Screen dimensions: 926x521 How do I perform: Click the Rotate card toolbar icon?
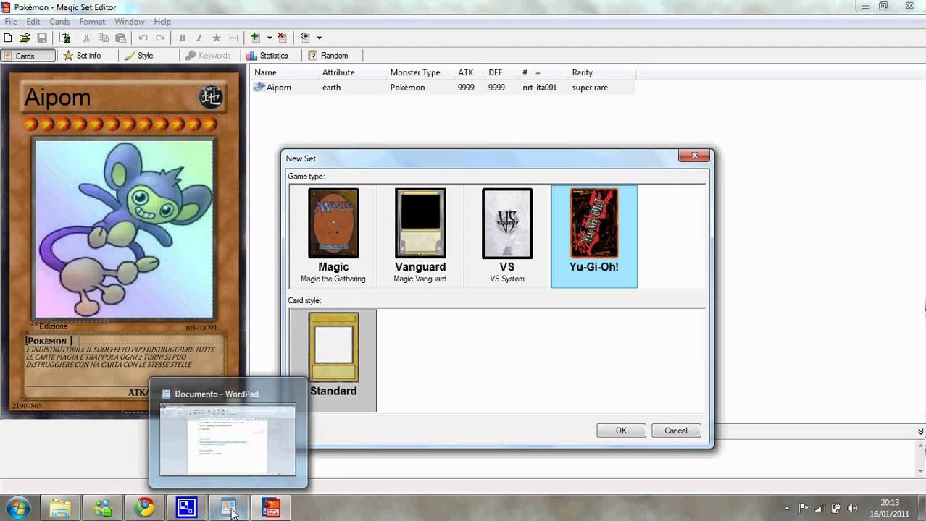[305, 38]
